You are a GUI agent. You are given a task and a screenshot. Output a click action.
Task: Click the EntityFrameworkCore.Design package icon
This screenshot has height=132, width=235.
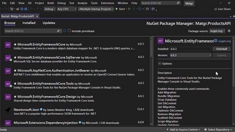[8, 97]
